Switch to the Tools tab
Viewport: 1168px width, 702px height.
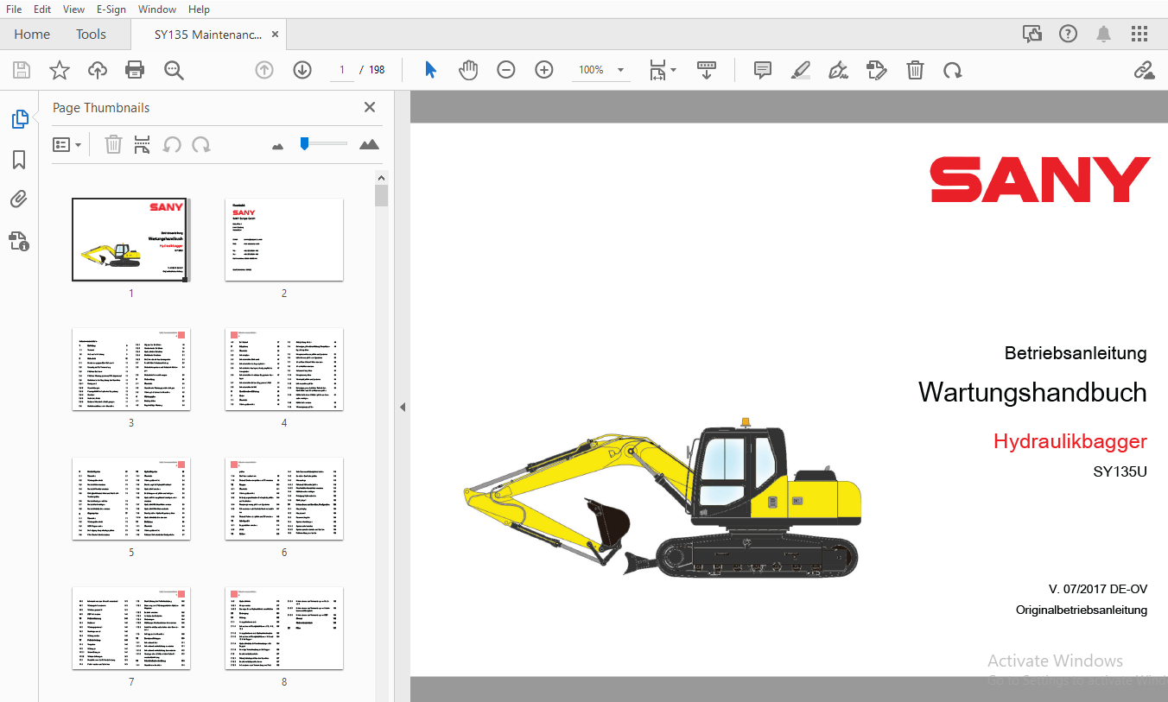pyautogui.click(x=91, y=35)
